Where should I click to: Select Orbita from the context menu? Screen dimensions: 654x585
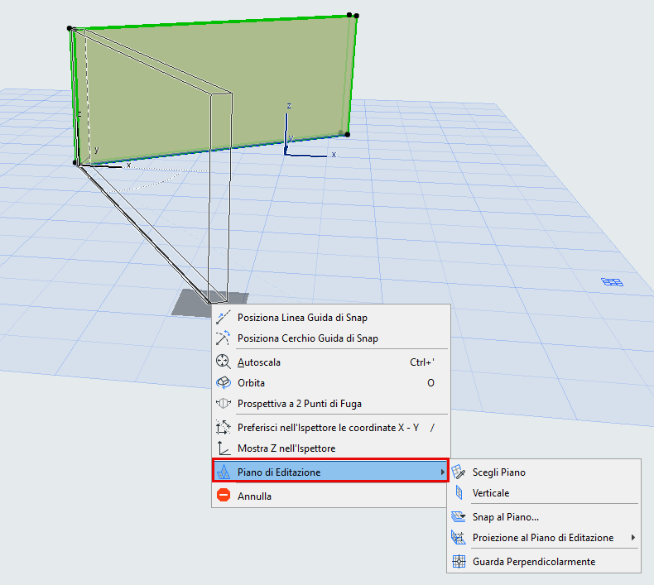click(331, 383)
